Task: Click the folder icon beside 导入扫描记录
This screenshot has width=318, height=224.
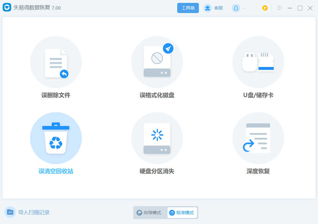Action: [x=10, y=212]
